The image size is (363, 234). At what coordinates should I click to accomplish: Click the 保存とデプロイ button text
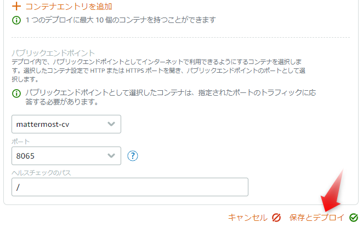coord(317,218)
